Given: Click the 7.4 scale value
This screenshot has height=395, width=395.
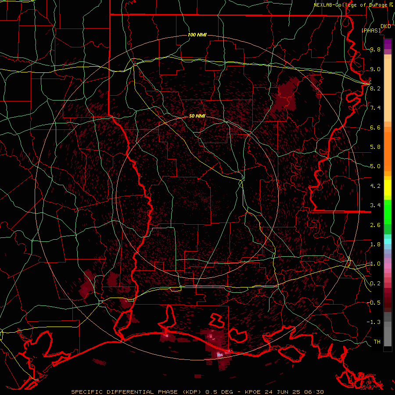Looking at the screenshot, I should click(375, 108).
